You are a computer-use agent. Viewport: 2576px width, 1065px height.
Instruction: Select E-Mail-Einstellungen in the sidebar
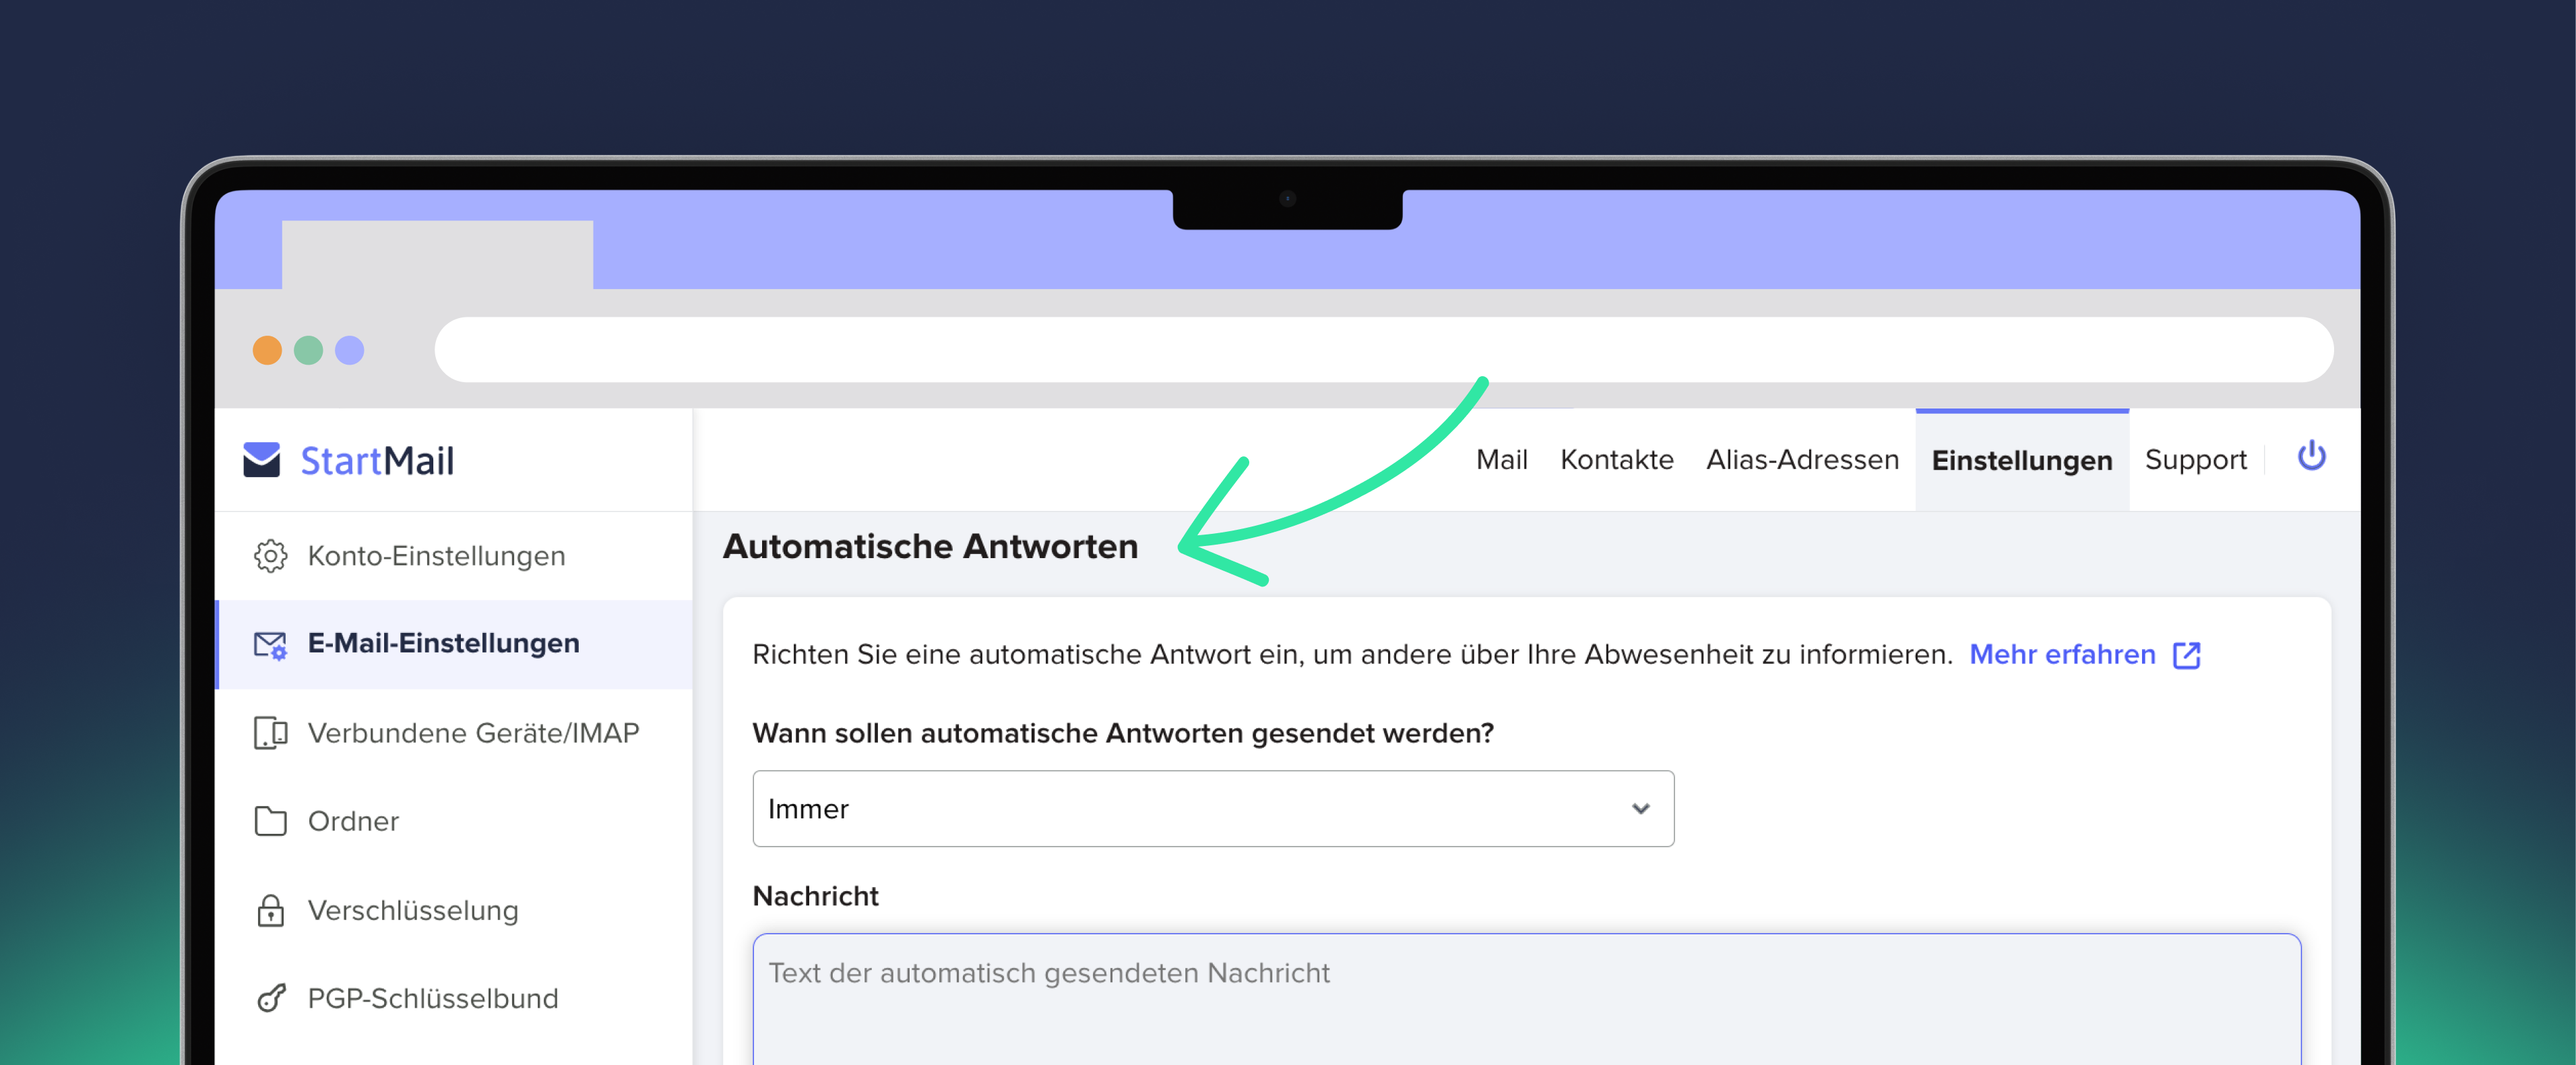454,644
